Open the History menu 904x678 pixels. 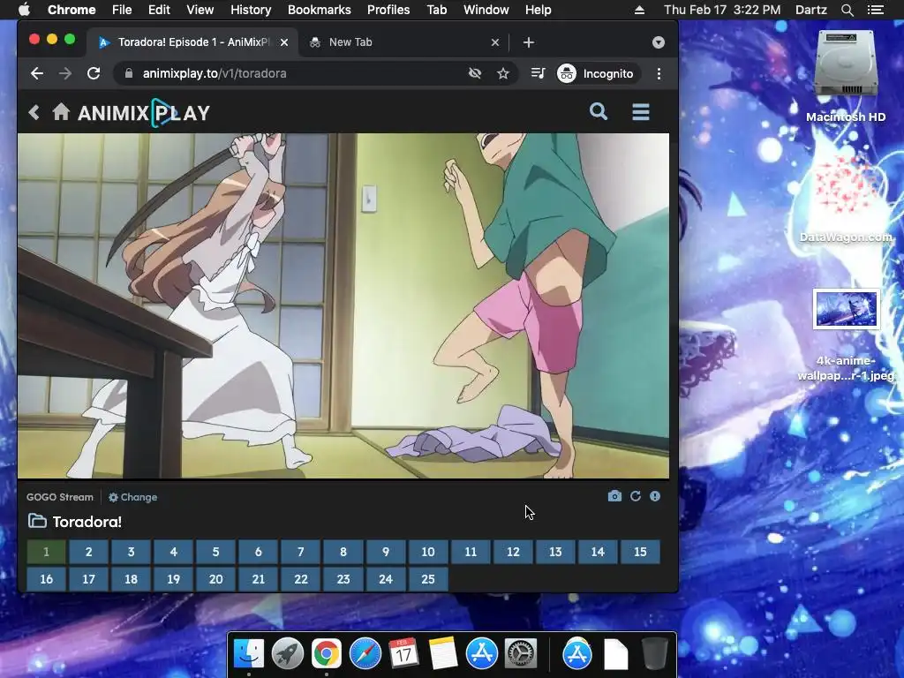251,10
